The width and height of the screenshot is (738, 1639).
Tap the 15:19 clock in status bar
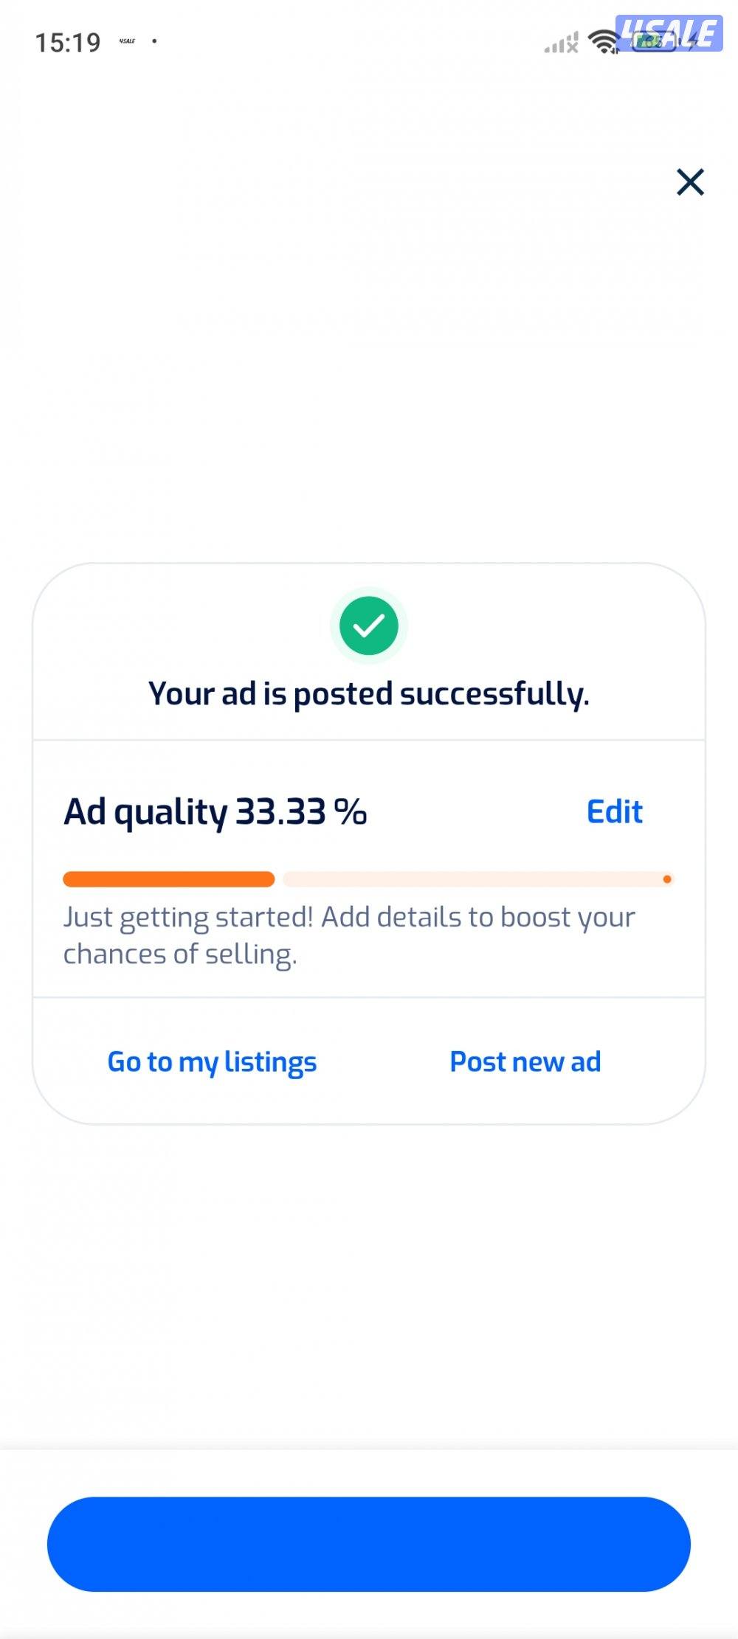point(68,43)
